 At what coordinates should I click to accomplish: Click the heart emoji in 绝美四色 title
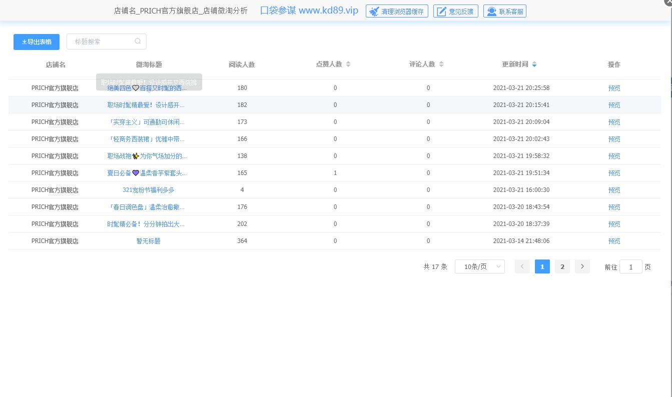click(135, 88)
